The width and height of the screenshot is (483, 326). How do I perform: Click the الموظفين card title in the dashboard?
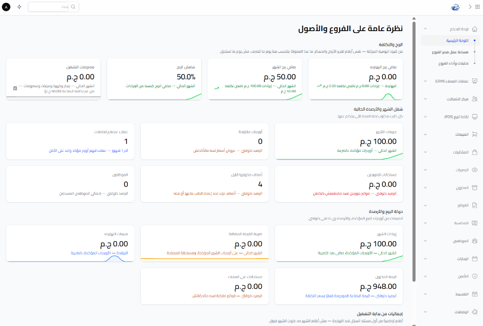tap(120, 175)
